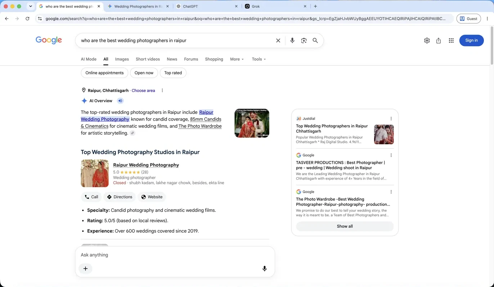Toggle the Online appointments filter chip
Image resolution: width=494 pixels, height=287 pixels.
click(x=104, y=73)
